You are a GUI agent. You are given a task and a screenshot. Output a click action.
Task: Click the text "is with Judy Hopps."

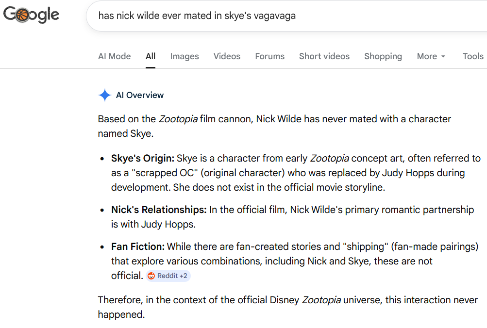(x=153, y=224)
